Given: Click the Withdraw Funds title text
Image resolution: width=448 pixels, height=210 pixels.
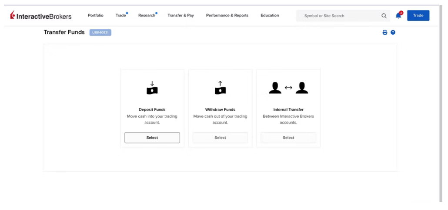Looking at the screenshot, I should pyautogui.click(x=220, y=109).
